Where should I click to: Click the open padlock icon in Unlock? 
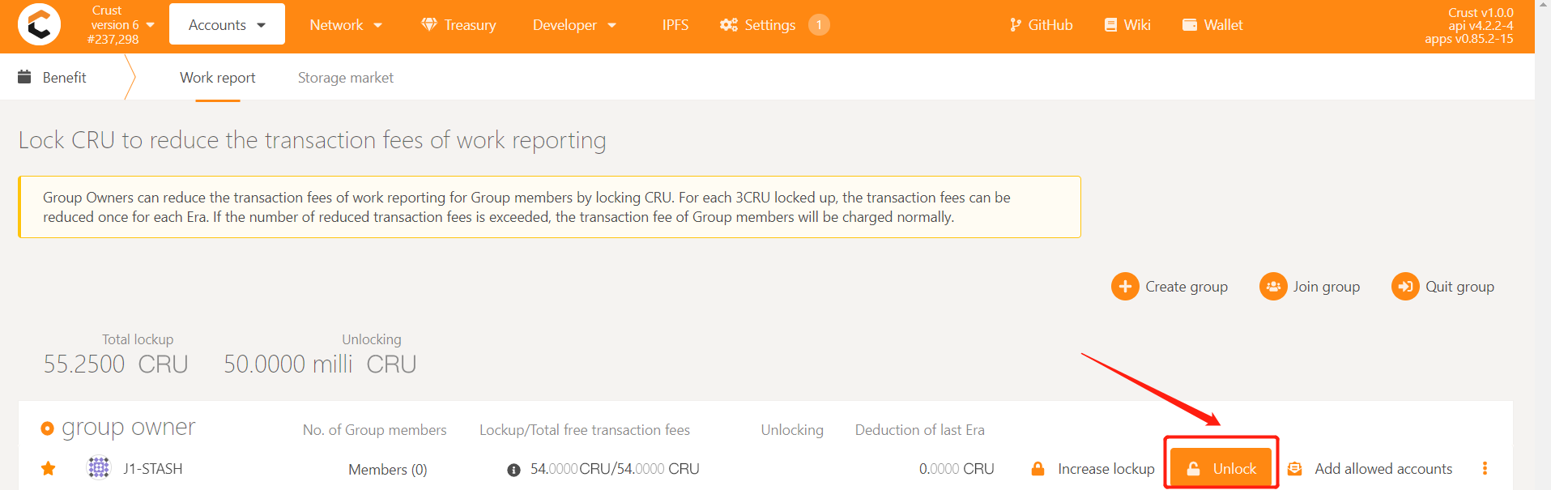(1193, 469)
